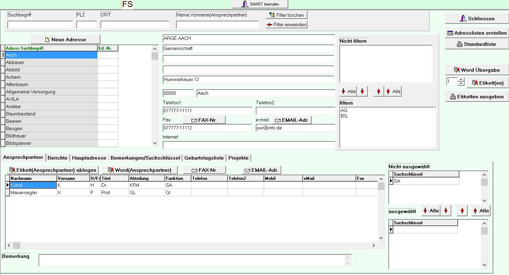509x275 pixels.
Task: Click the EMAIL-Adr. button beside e-mail
Action: 292,120
